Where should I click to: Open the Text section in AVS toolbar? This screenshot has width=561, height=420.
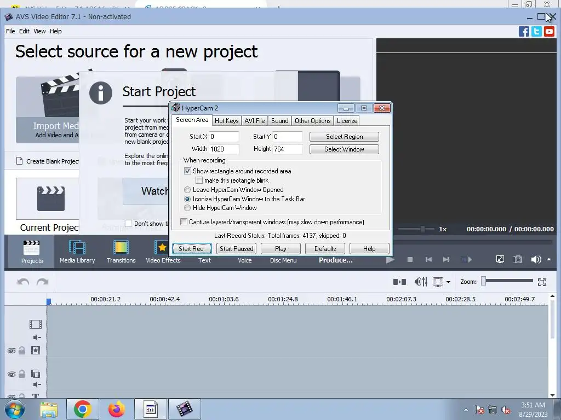coord(204,260)
